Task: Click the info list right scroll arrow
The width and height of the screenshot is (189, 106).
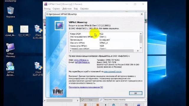Action: [138, 51]
